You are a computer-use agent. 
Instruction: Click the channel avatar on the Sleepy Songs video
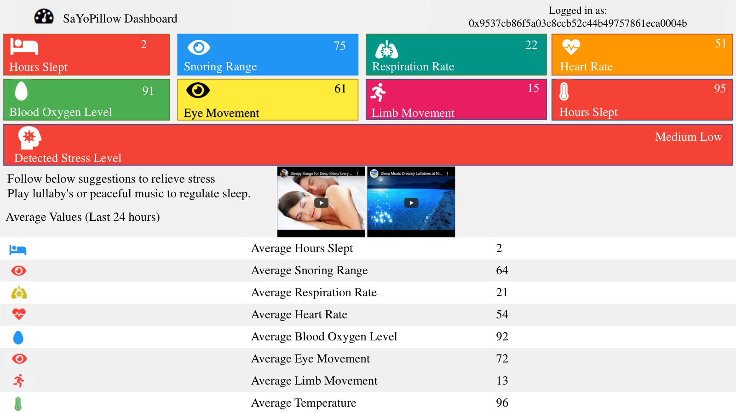point(284,173)
